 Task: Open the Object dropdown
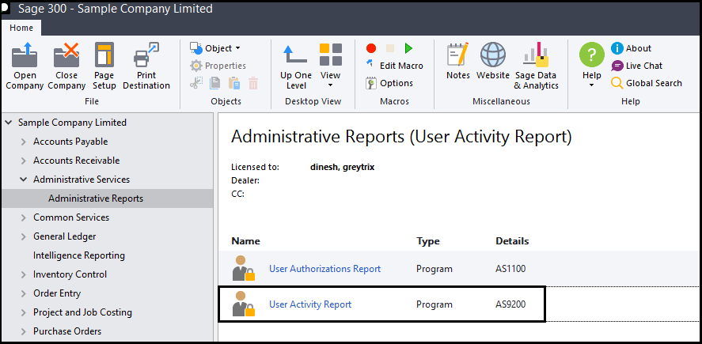coord(215,48)
